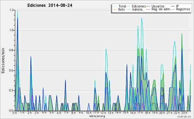Click the 0 h axis label
This screenshot has width=194, height=119.
point(15,113)
